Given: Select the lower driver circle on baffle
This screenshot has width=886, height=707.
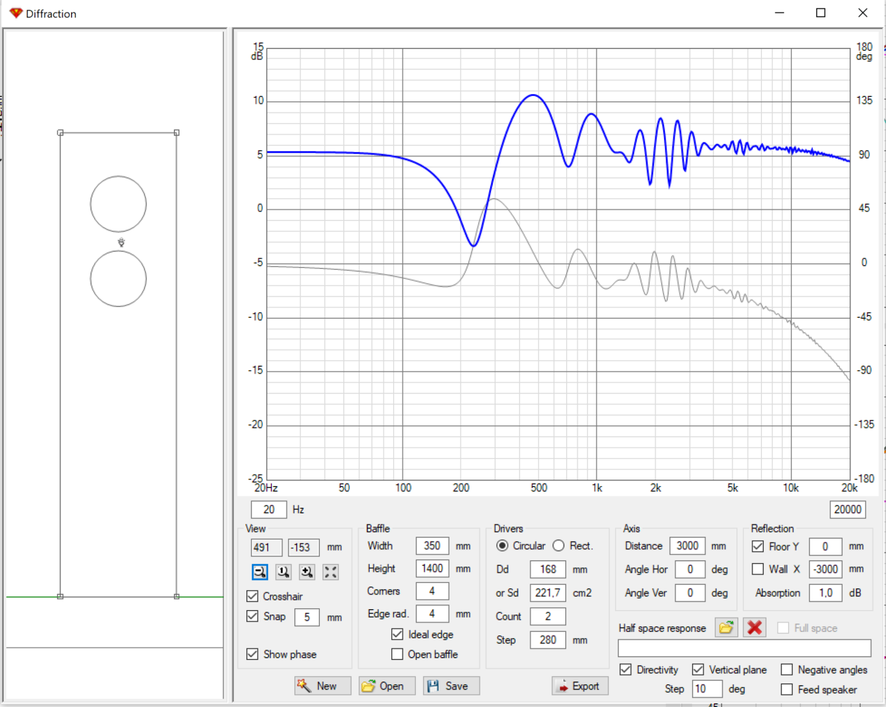Looking at the screenshot, I should click(119, 278).
